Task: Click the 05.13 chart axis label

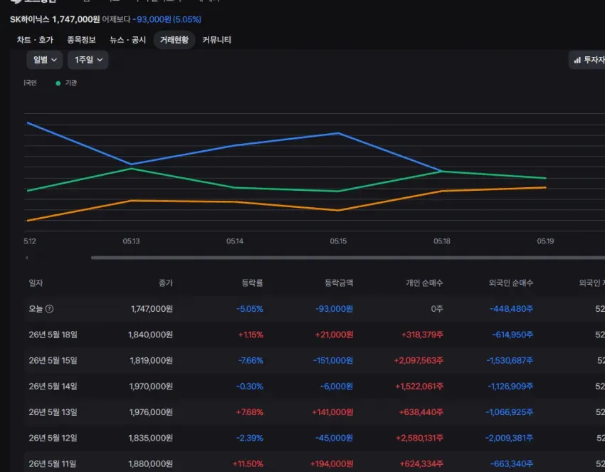Action: (x=131, y=241)
